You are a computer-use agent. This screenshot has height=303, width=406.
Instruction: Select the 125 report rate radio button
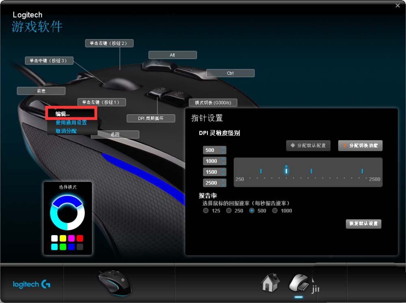pos(206,210)
